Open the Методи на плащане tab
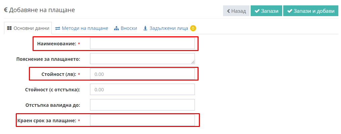This screenshot has height=134, width=341. coord(82,28)
